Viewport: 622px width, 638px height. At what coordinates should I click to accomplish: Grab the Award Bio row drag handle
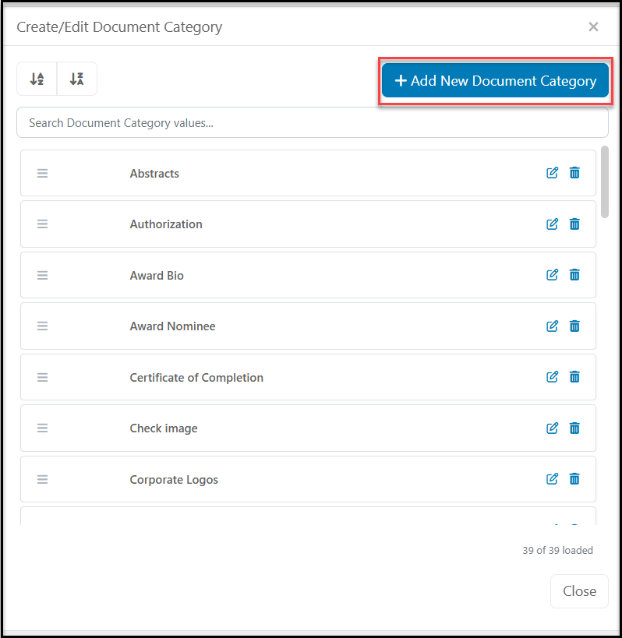point(42,276)
